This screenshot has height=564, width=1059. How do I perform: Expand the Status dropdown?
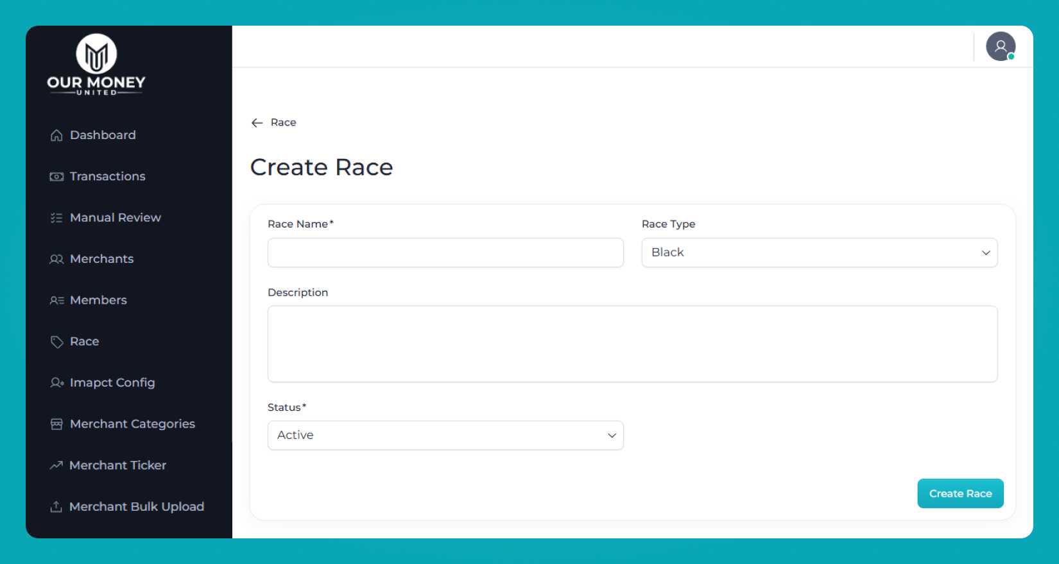tap(445, 435)
